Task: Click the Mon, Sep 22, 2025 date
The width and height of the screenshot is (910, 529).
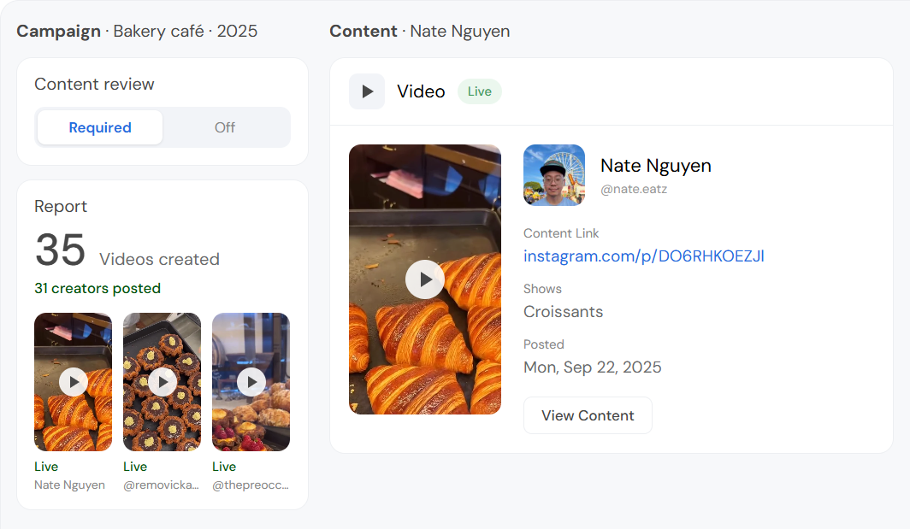Action: click(x=592, y=367)
